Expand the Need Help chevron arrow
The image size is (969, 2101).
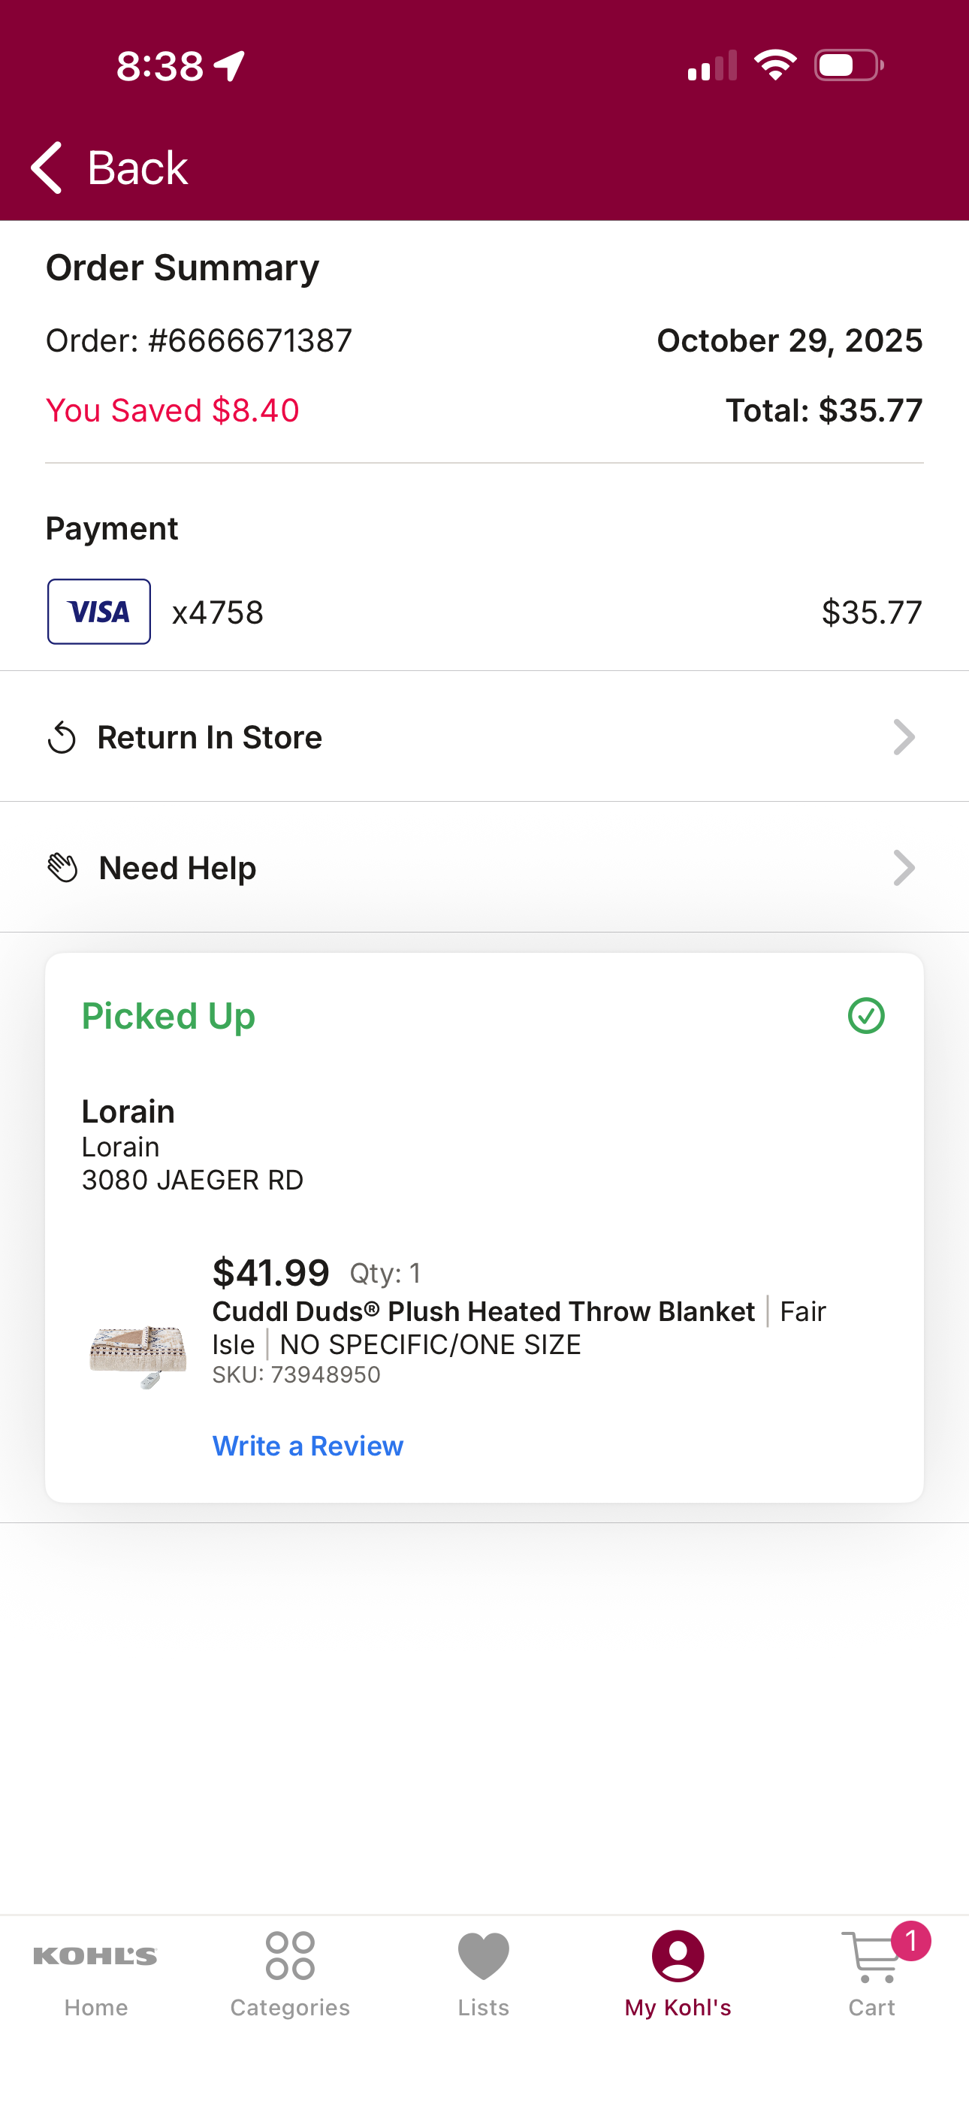point(904,868)
